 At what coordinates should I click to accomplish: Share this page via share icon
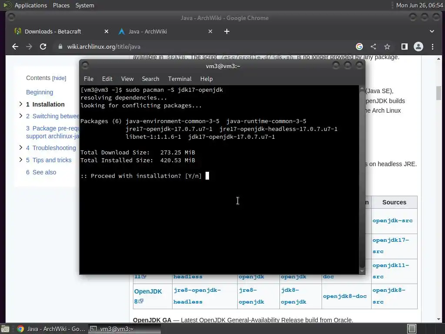pos(373,47)
